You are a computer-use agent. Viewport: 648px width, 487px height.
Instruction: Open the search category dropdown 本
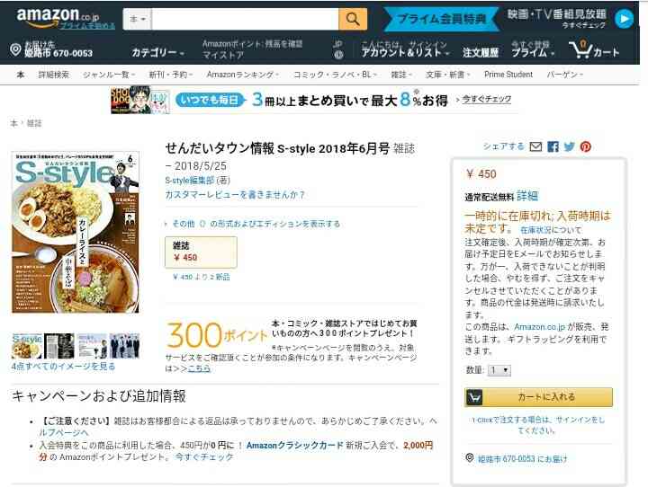tap(138, 19)
